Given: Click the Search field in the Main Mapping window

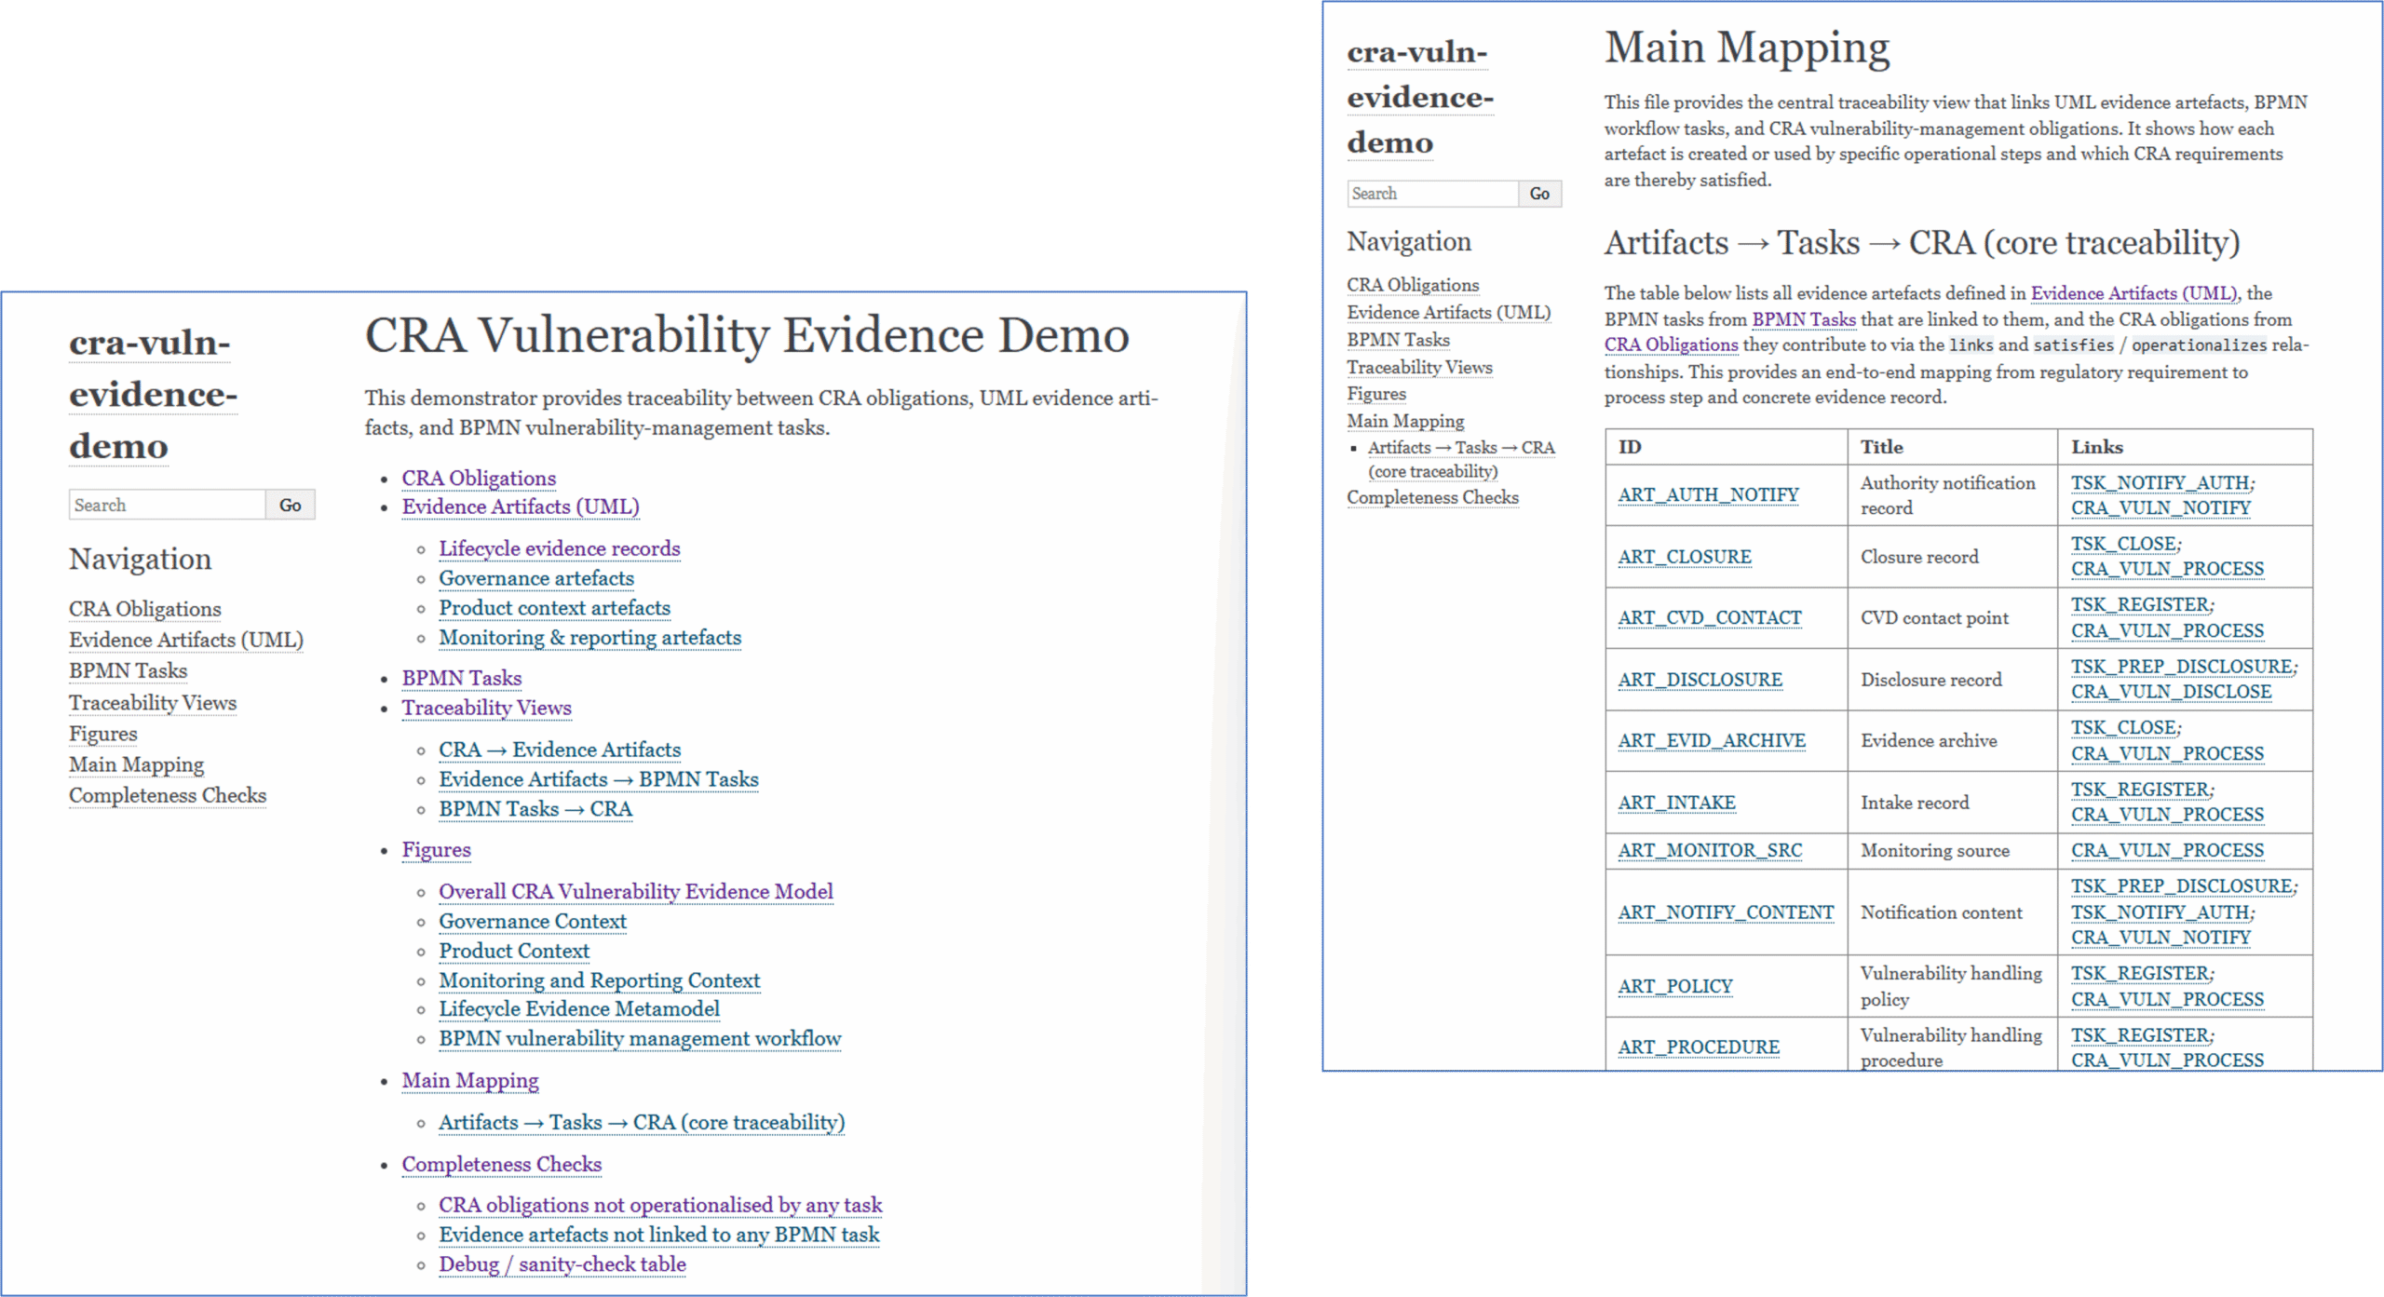Looking at the screenshot, I should (1432, 194).
